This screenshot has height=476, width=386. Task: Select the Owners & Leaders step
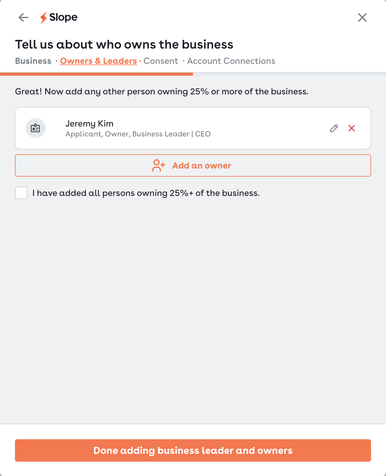(x=98, y=61)
